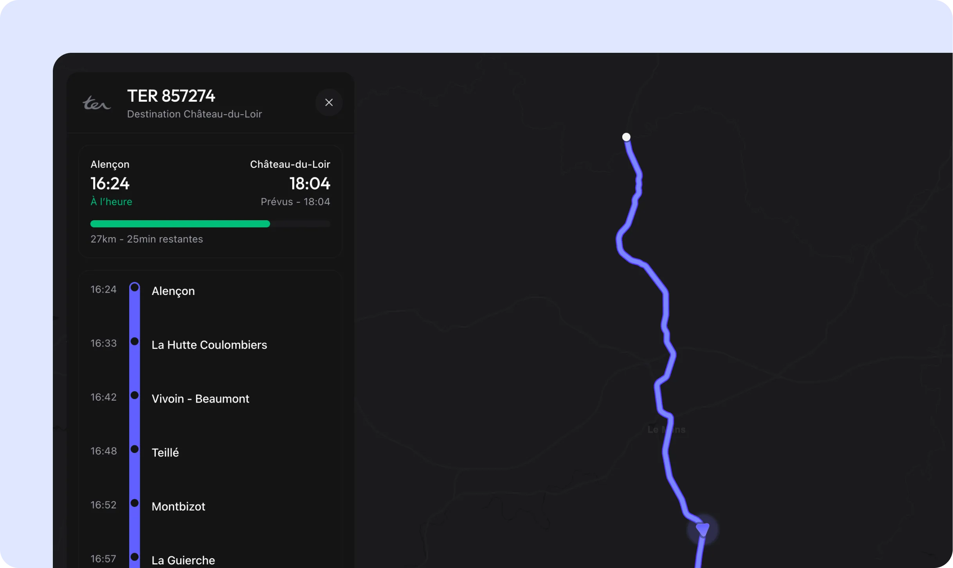This screenshot has width=953, height=568.
Task: Click the TER logo icon
Action: (x=97, y=103)
